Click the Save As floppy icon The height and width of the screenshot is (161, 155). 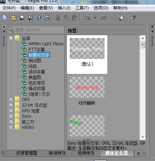coord(30,18)
